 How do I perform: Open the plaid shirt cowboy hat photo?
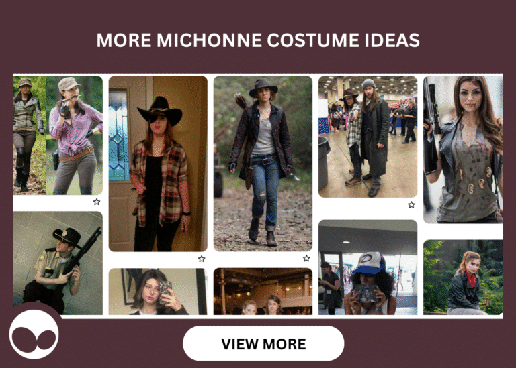pos(158,164)
